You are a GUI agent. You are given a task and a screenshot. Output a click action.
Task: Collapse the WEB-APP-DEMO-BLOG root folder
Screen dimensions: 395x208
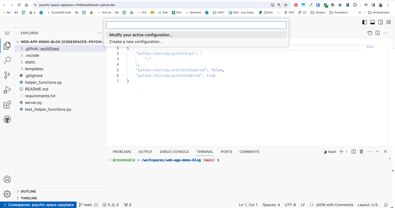60,42
